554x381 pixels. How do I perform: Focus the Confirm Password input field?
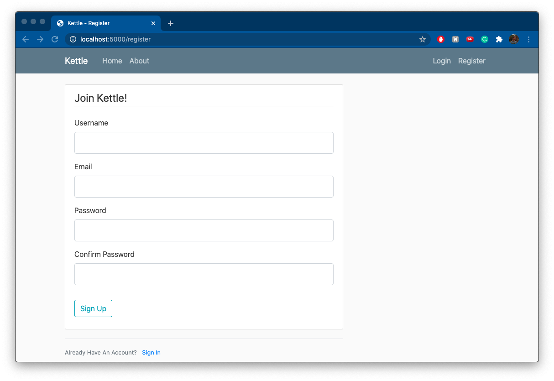[x=204, y=274]
